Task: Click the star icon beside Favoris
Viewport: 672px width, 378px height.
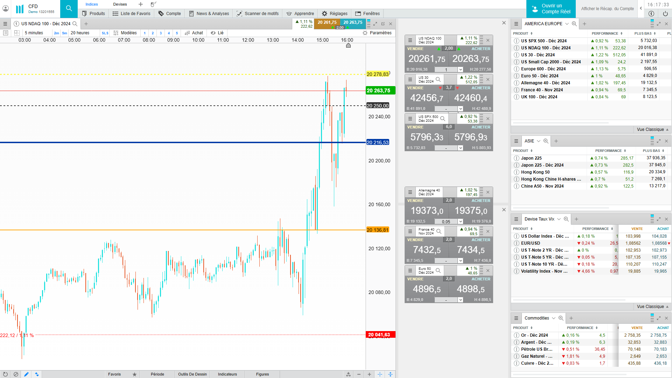Action: pos(134,374)
